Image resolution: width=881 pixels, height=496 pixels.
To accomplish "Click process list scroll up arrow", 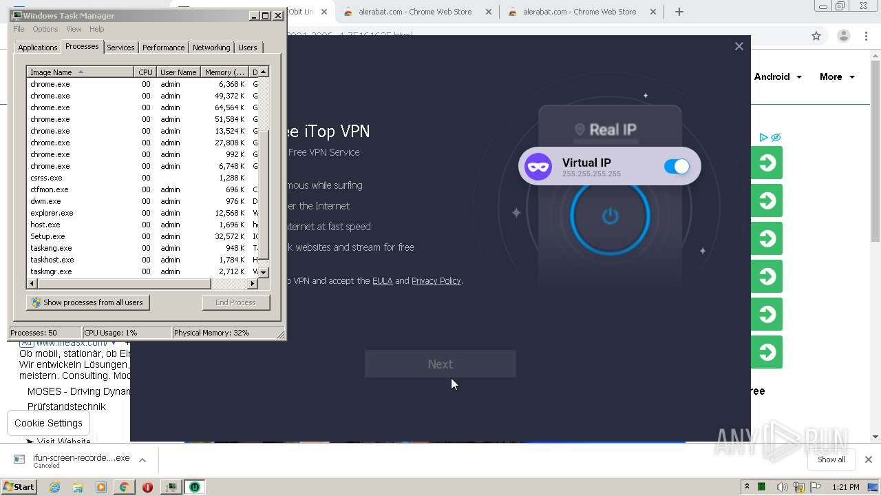I will pos(263,72).
